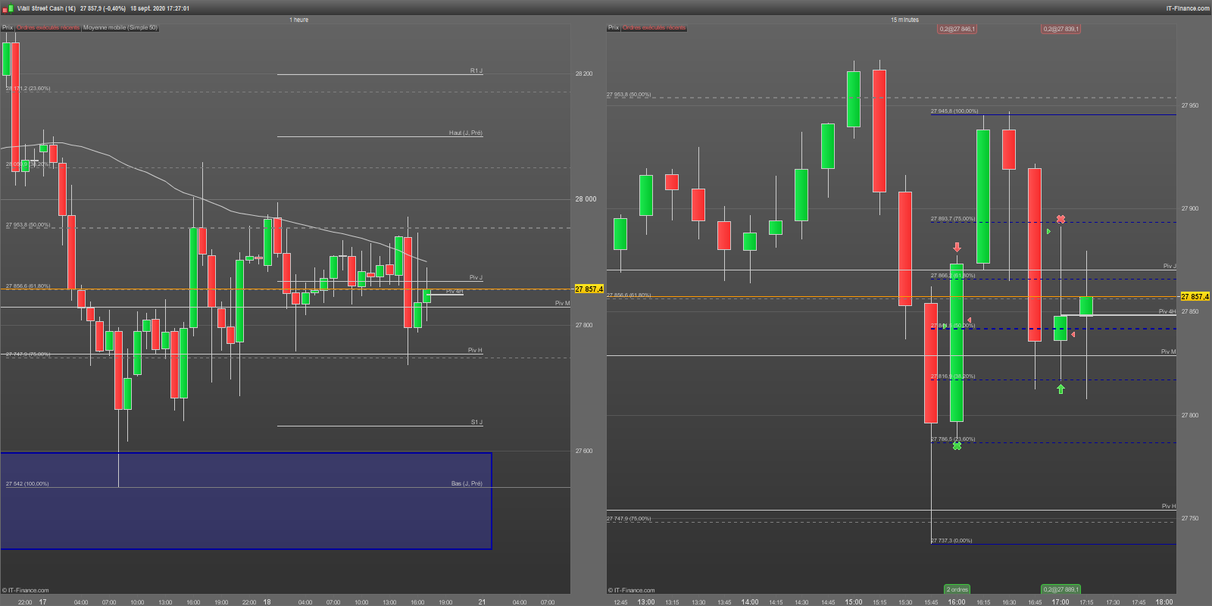Click Fibonacci label '27 893,7 (75,00%)'
Screen dimensions: 1212x606
tap(953, 219)
